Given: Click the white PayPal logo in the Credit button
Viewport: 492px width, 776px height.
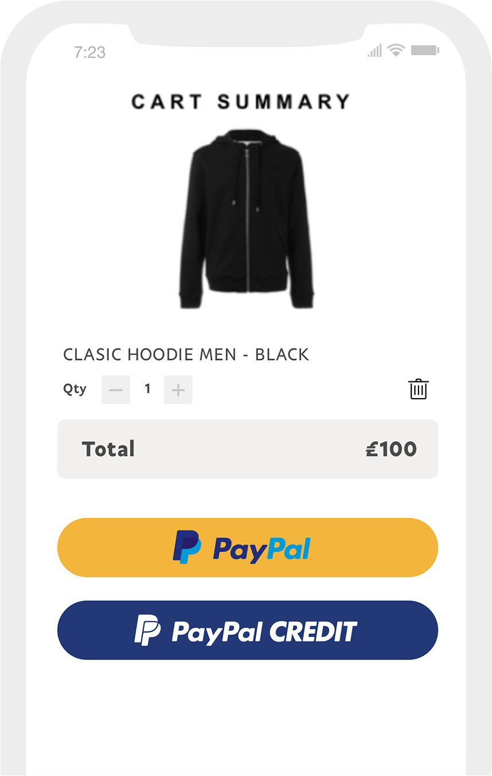Looking at the screenshot, I should pos(147,630).
